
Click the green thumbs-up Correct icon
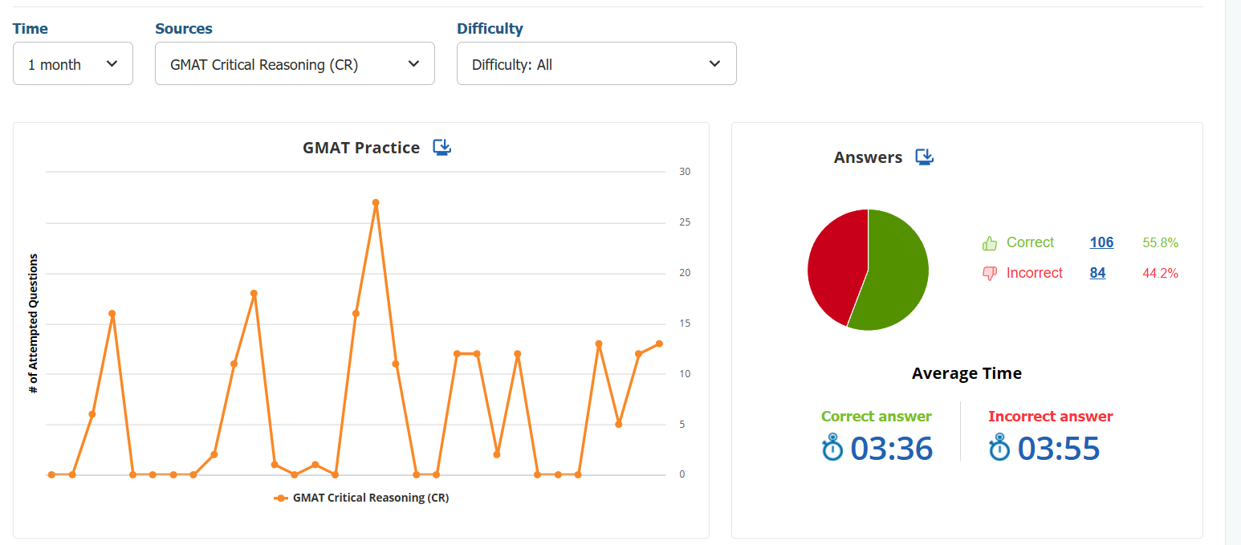tap(989, 243)
